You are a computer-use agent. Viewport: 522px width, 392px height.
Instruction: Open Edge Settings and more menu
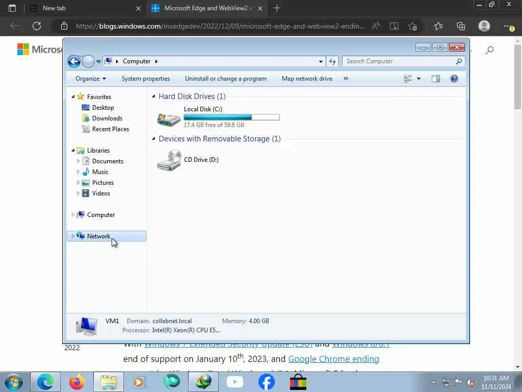pos(509,27)
